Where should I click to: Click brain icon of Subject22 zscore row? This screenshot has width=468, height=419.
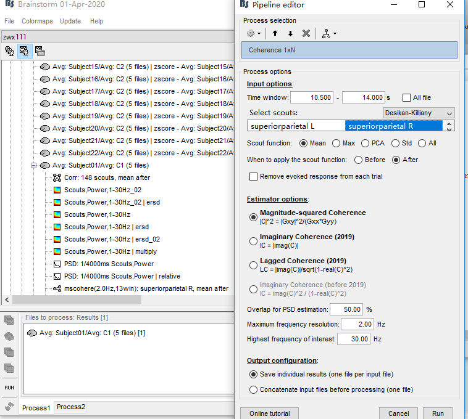(45, 153)
